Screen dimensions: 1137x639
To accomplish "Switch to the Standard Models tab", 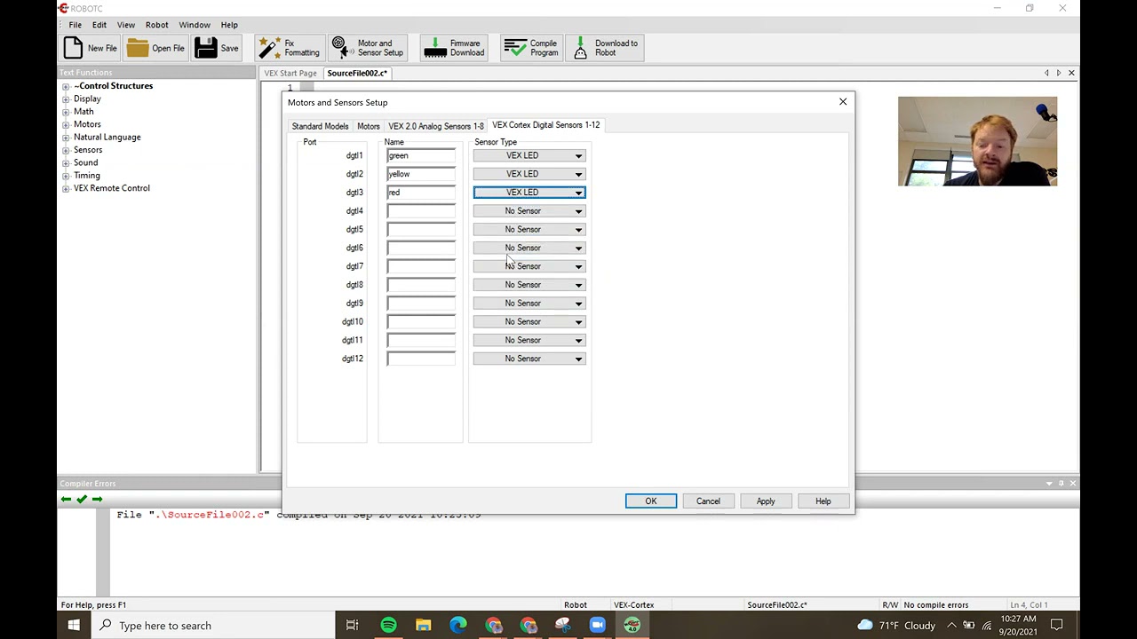I will 320,126.
